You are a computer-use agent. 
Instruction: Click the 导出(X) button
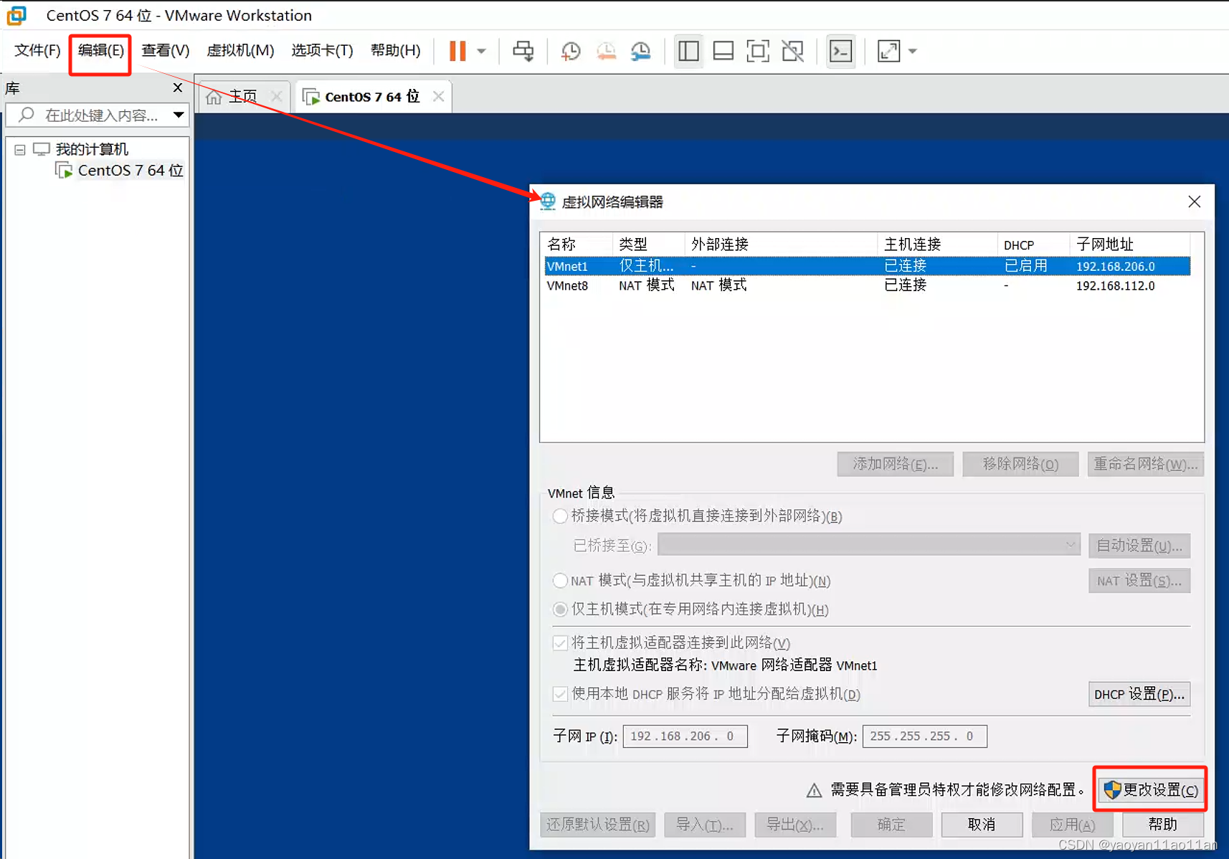click(795, 825)
